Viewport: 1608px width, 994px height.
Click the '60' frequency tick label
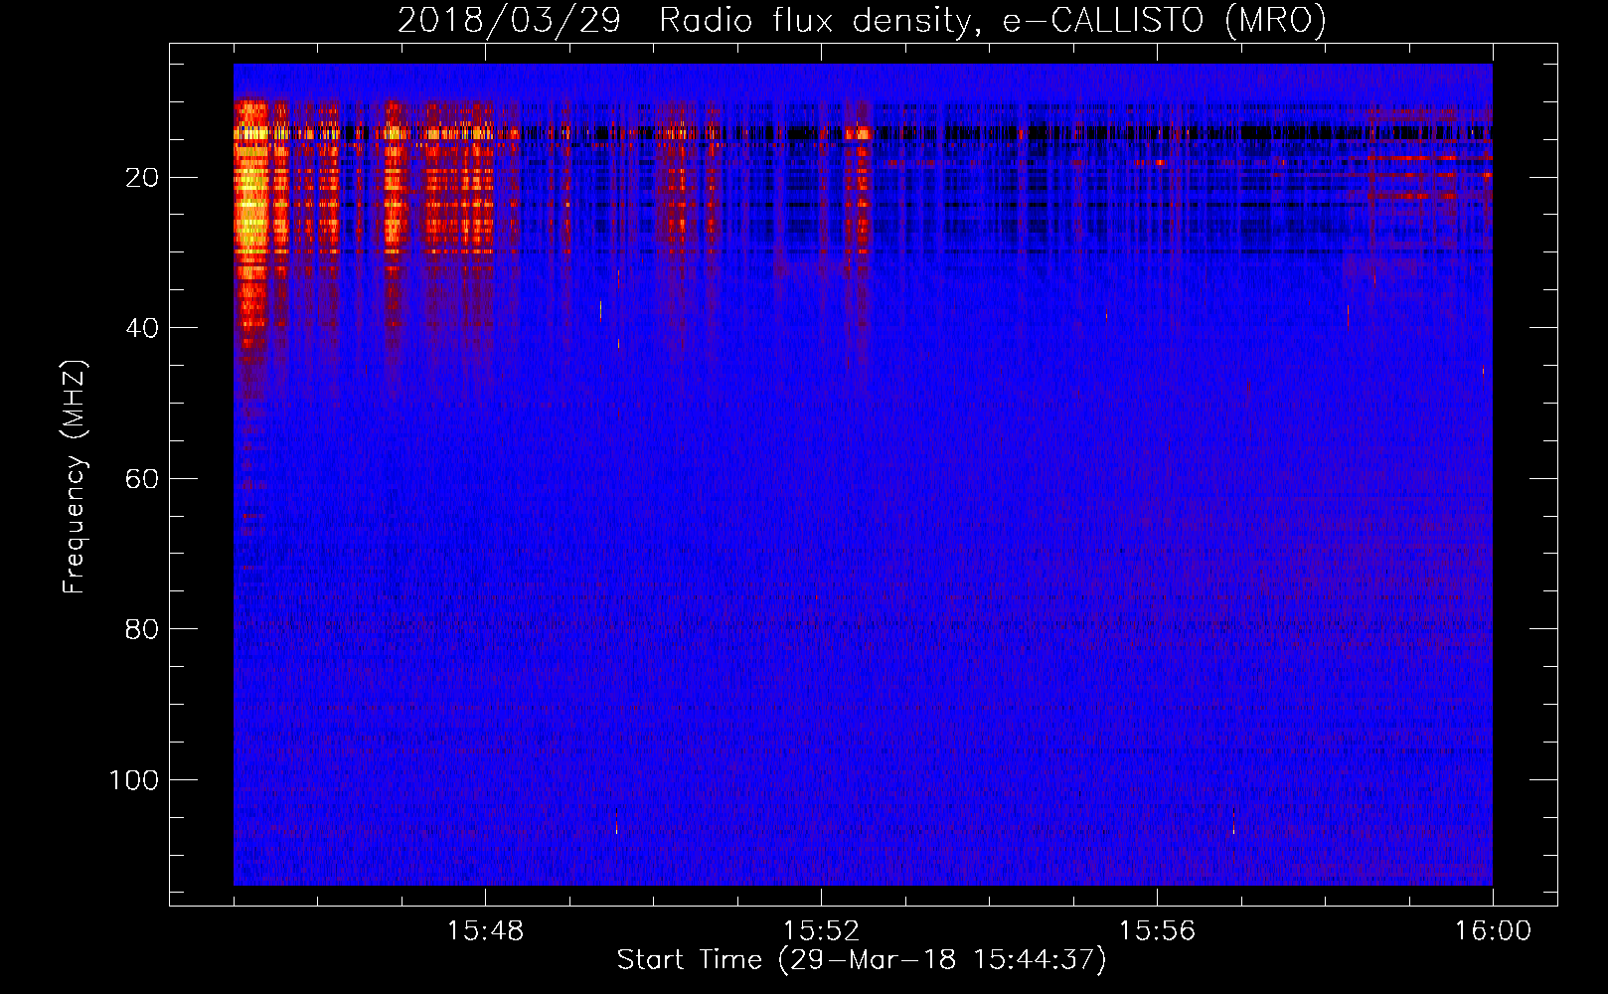coord(142,479)
